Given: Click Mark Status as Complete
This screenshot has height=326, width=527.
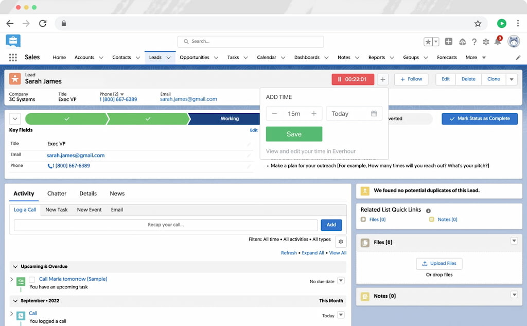Looking at the screenshot, I should click(x=479, y=118).
